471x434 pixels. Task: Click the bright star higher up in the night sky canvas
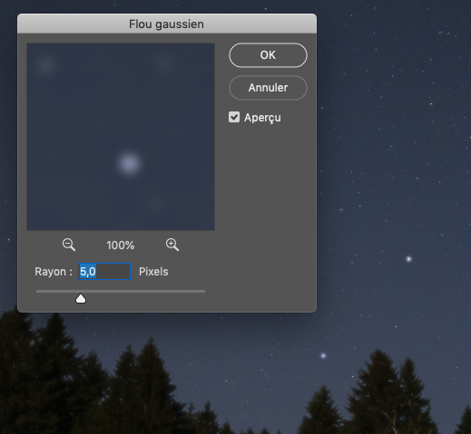[408, 259]
